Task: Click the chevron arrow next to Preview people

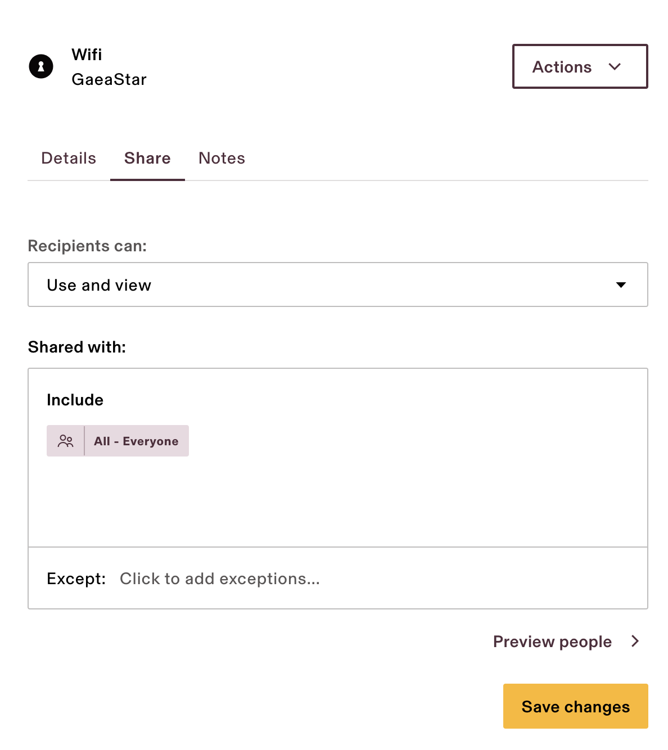Action: [635, 641]
